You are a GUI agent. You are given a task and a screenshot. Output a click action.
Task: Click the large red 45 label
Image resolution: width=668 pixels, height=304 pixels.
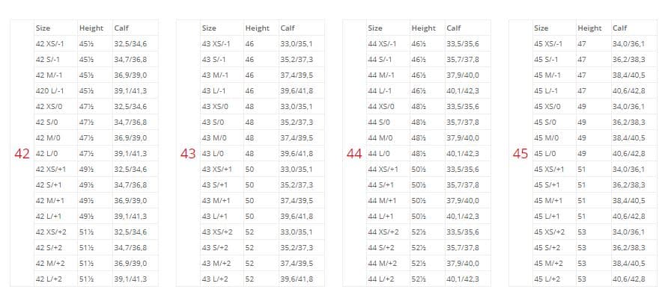[520, 153]
